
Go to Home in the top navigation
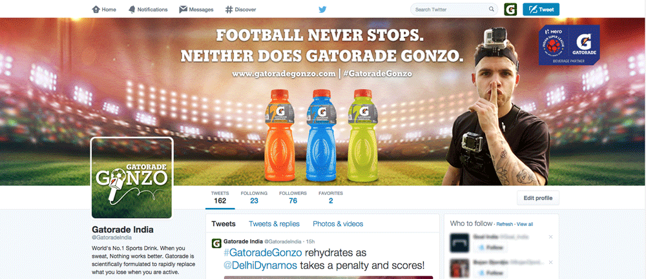click(104, 10)
